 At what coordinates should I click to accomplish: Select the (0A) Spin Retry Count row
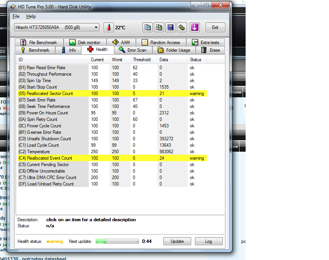pyautogui.click(x=112, y=119)
